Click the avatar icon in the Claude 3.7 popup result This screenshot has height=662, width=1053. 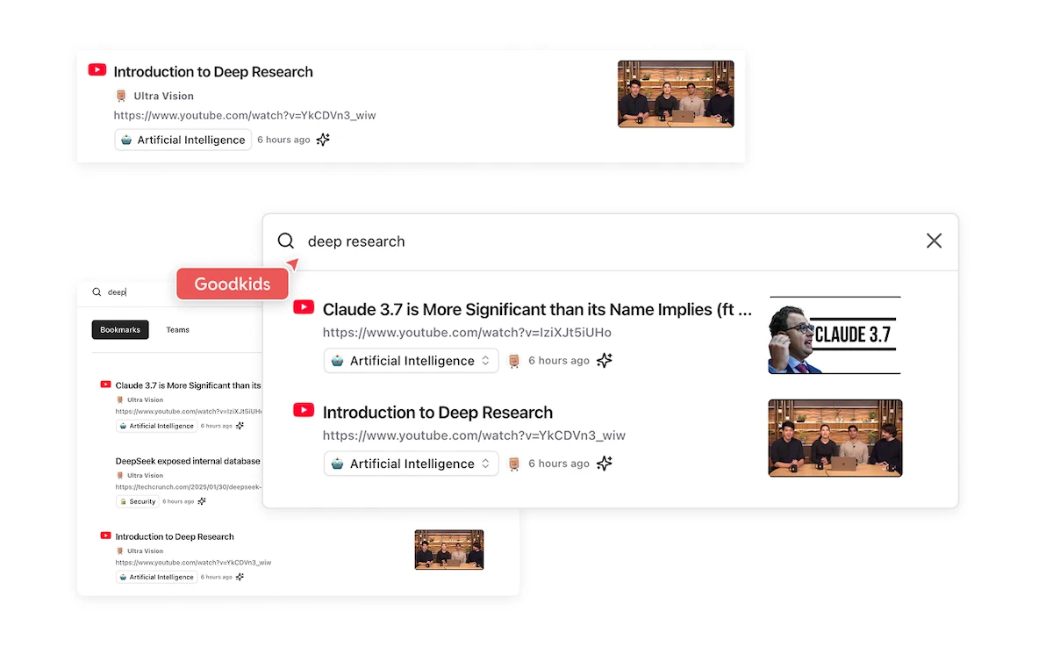click(514, 361)
